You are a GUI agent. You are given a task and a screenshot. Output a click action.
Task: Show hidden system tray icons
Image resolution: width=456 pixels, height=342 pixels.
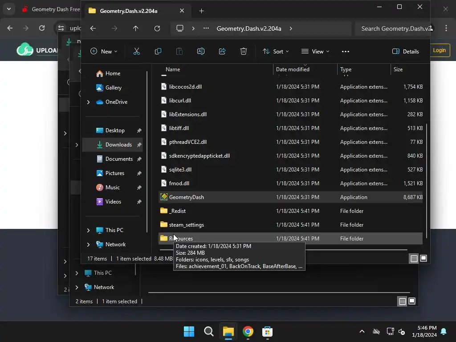click(362, 331)
